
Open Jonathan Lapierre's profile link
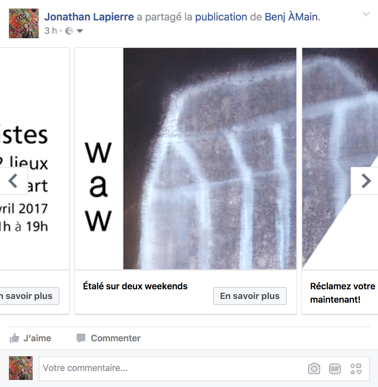(89, 17)
